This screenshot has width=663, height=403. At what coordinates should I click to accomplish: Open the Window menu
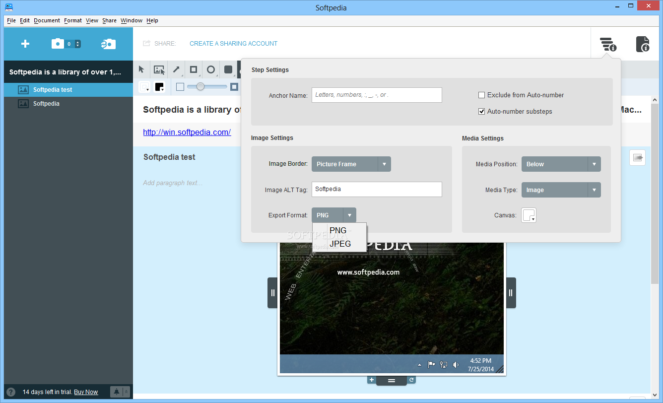(132, 20)
